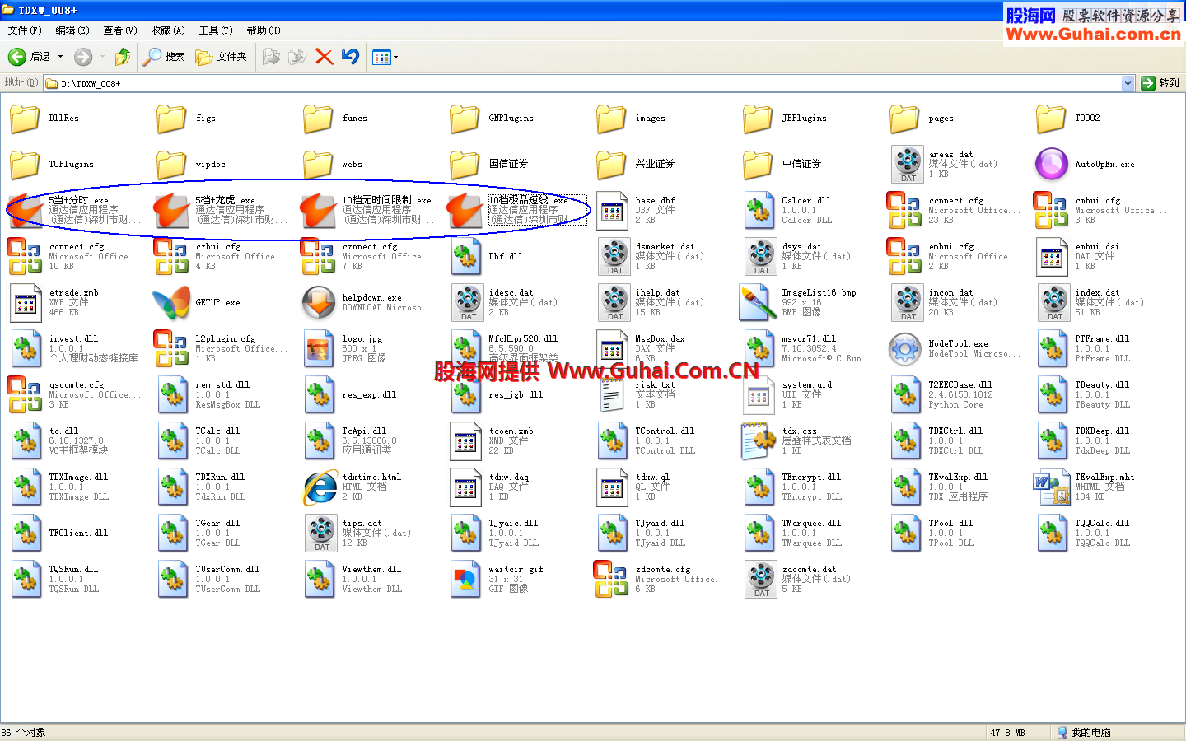The image size is (1186, 741).
Task: Select 5档+龙虎.exe application icon
Action: pyautogui.click(x=171, y=211)
